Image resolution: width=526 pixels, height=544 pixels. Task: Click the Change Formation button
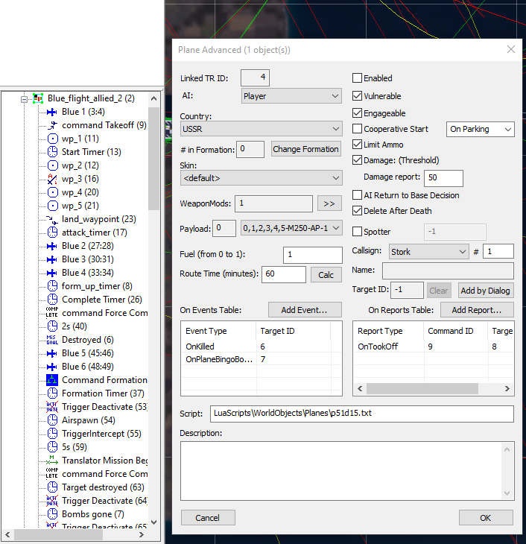point(305,149)
